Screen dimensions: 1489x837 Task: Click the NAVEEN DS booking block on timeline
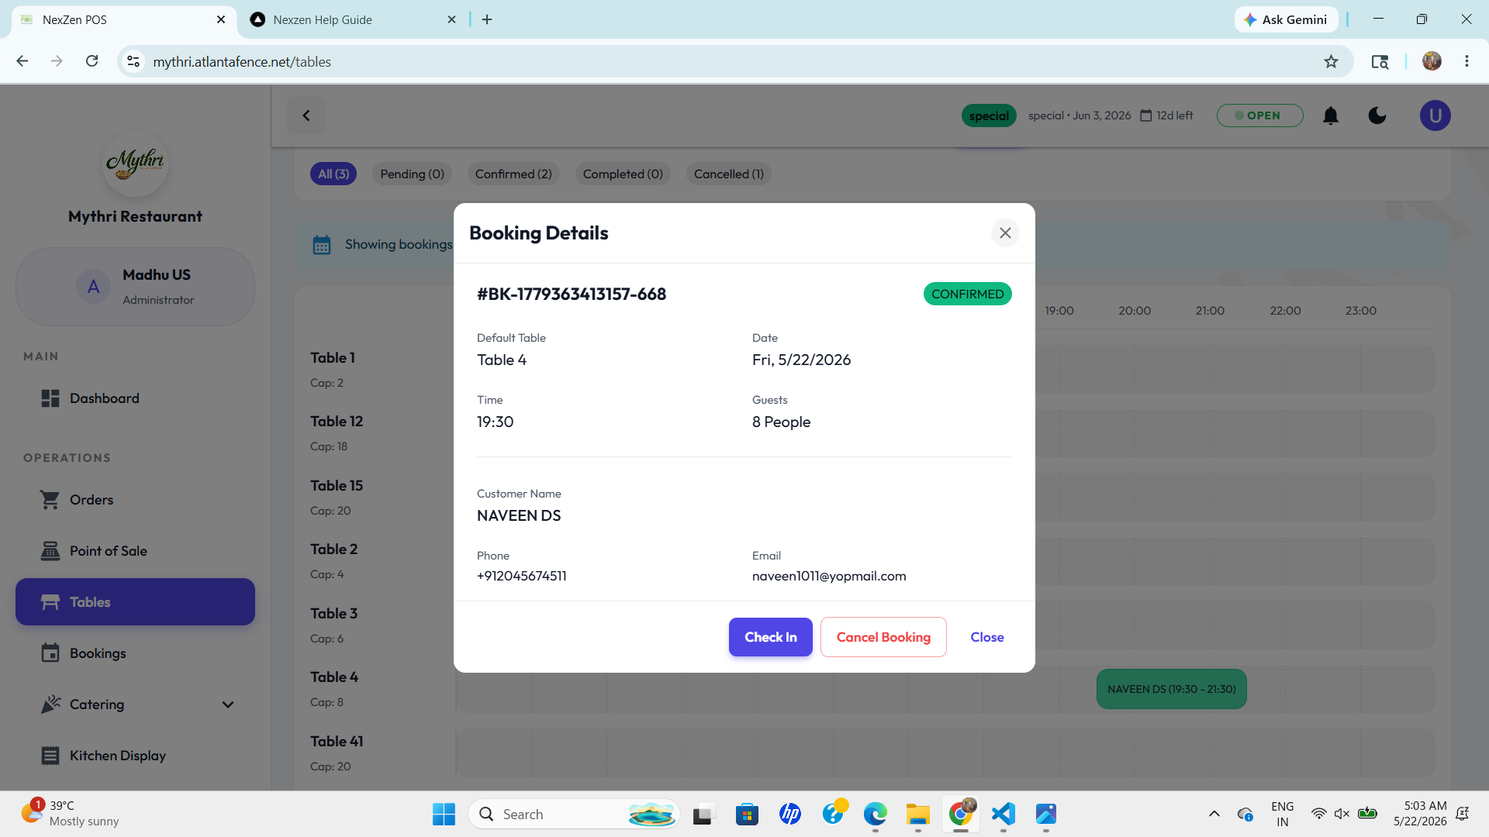(1171, 689)
